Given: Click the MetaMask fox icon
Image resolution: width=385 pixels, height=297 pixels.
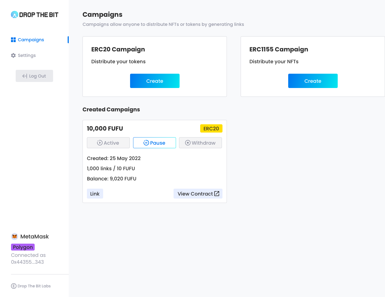Looking at the screenshot, I should coord(15,237).
